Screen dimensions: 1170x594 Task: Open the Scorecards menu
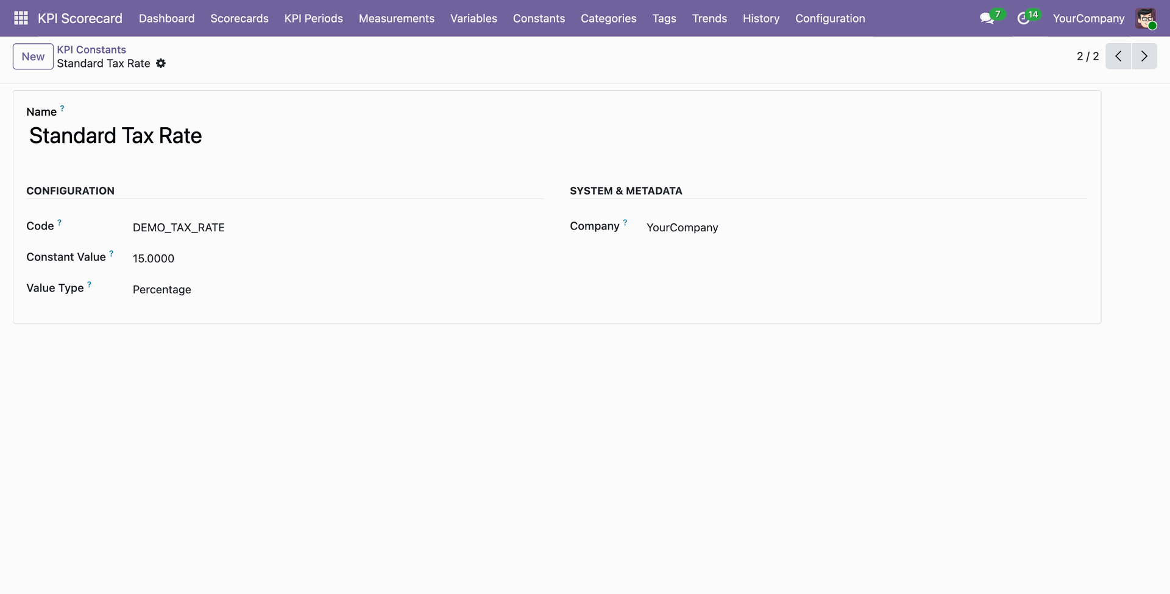pos(239,18)
